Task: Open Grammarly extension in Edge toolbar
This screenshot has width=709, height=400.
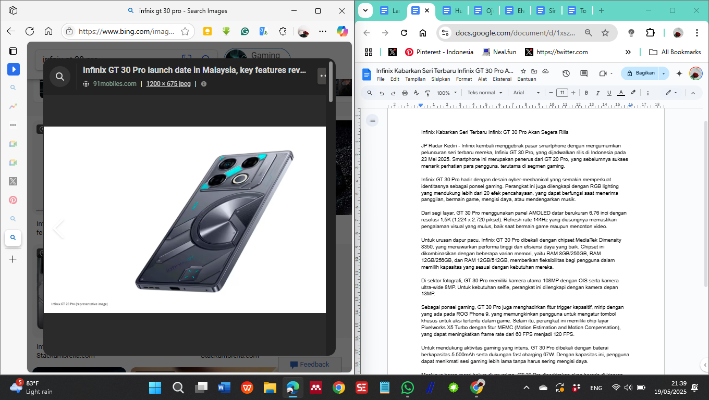Action: point(245,31)
